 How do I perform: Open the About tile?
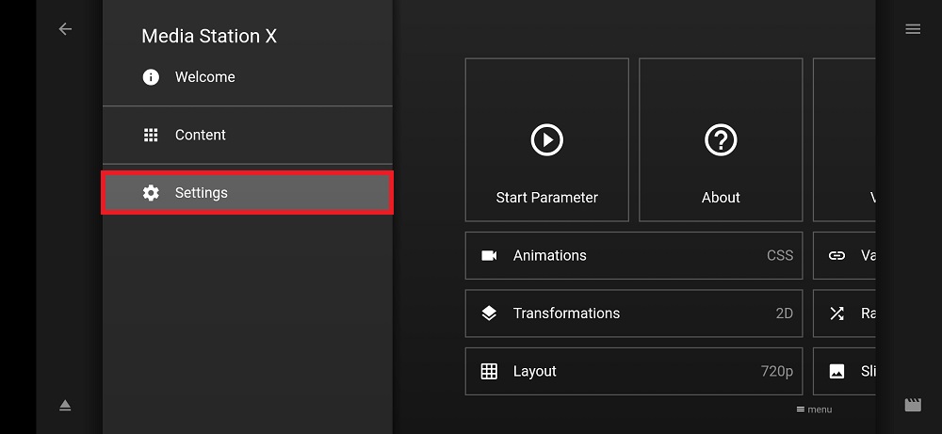point(721,140)
